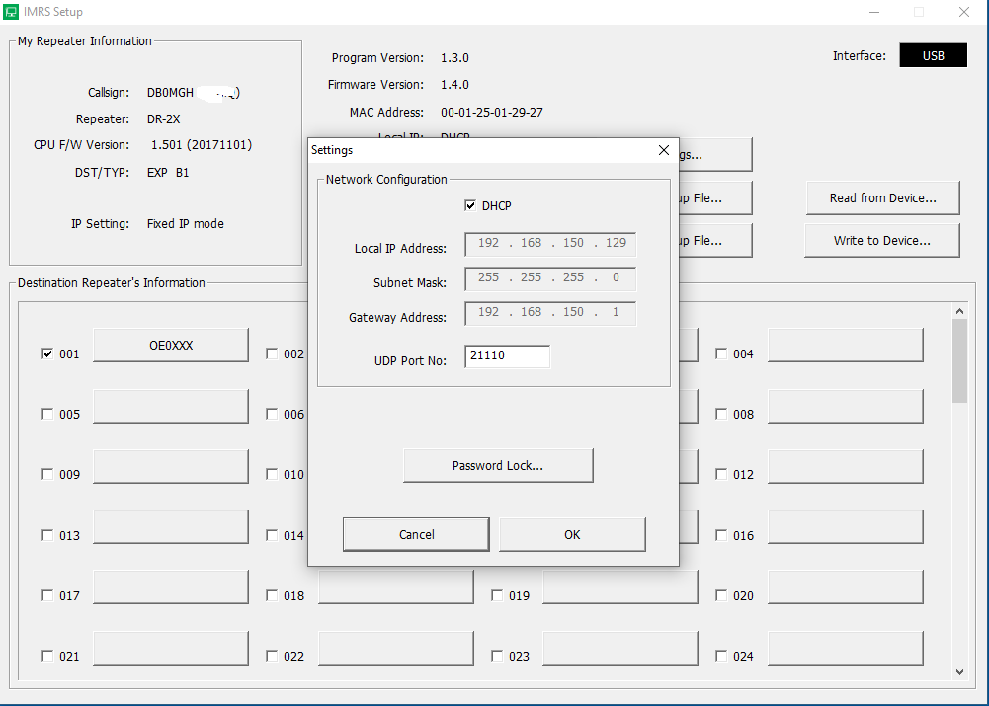Uncheck the DHCP checkbox
This screenshot has width=989, height=706.
point(470,206)
